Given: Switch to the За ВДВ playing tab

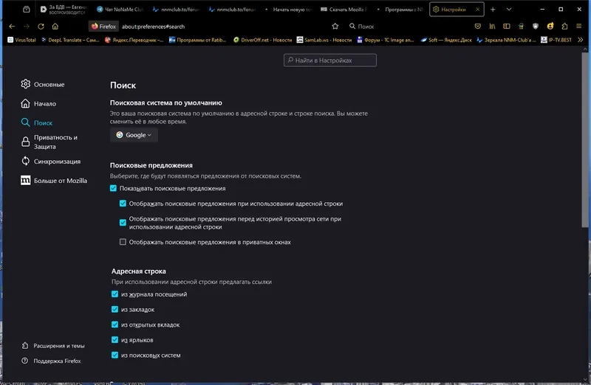Looking at the screenshot, I should [64, 10].
